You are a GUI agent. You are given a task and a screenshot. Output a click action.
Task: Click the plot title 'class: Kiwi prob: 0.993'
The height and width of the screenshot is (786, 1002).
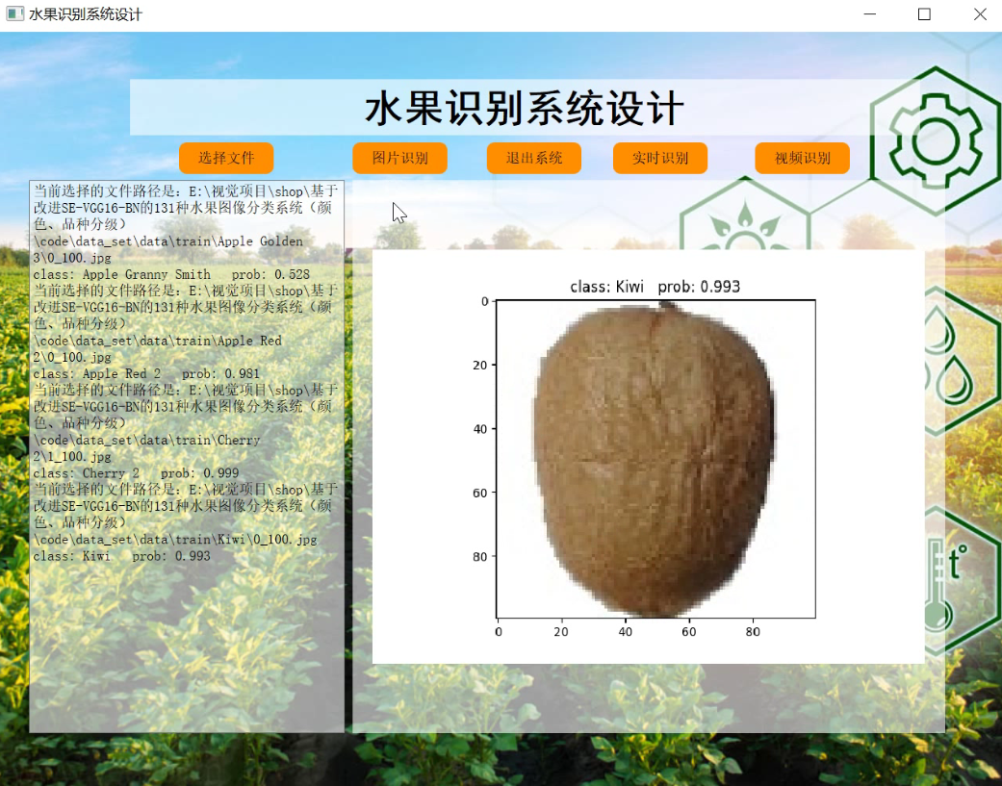click(655, 287)
